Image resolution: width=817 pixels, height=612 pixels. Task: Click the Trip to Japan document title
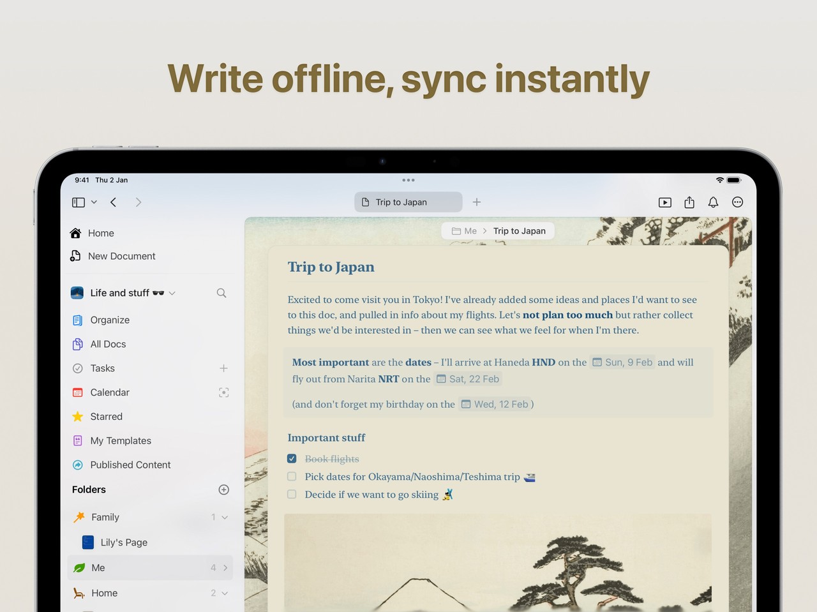(331, 267)
